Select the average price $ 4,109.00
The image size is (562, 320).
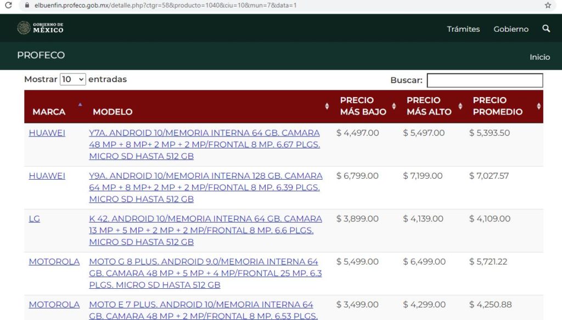click(x=490, y=219)
